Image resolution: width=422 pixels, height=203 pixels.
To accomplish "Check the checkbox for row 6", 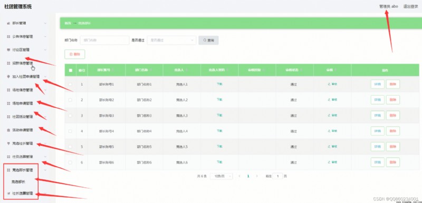I will [x=70, y=162].
